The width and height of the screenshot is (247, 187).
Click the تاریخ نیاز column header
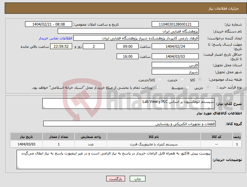(x=26, y=137)
